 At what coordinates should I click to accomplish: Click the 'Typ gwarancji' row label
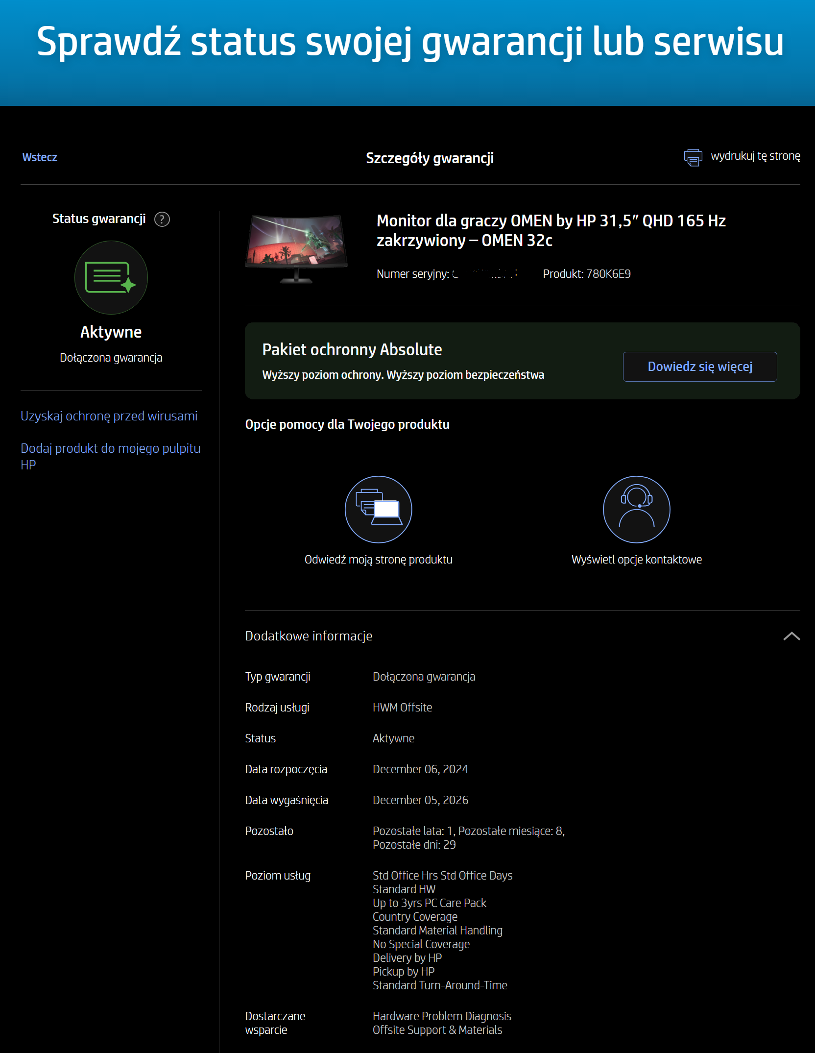(278, 677)
